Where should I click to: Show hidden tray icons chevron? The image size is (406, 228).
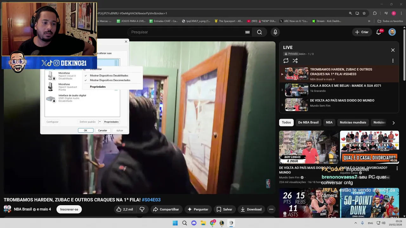[355, 223]
